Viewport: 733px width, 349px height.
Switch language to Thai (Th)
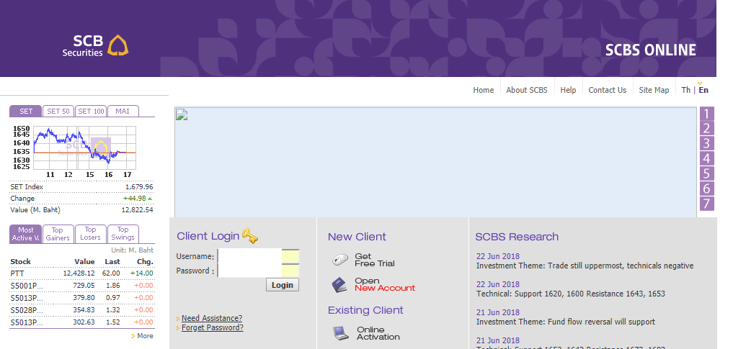click(x=685, y=90)
